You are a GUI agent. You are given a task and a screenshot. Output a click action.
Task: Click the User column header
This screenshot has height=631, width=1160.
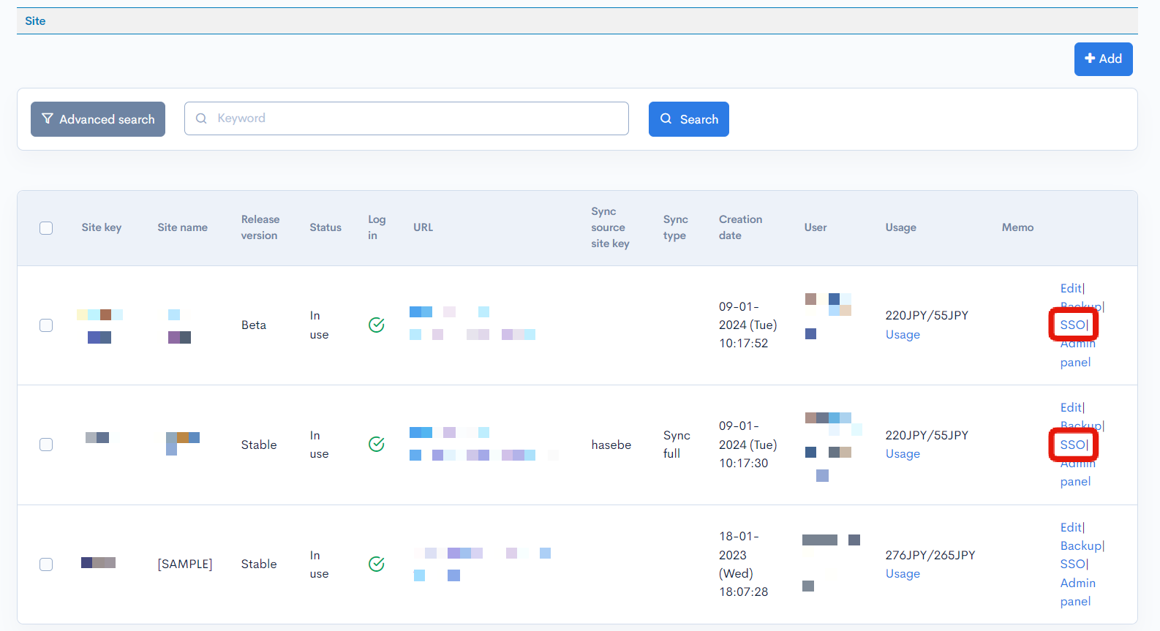click(x=816, y=227)
